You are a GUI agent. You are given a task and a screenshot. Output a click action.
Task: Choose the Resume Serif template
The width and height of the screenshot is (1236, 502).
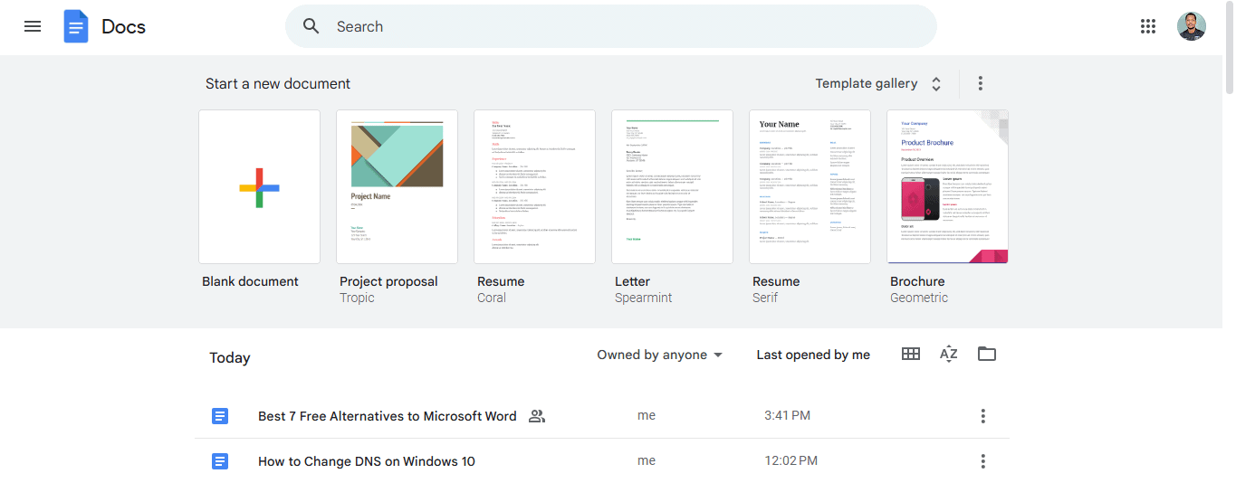[x=810, y=186]
